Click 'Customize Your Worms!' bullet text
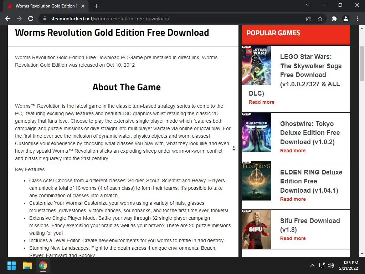Image resolution: width=365 pixels, height=274 pixels. pos(129,207)
